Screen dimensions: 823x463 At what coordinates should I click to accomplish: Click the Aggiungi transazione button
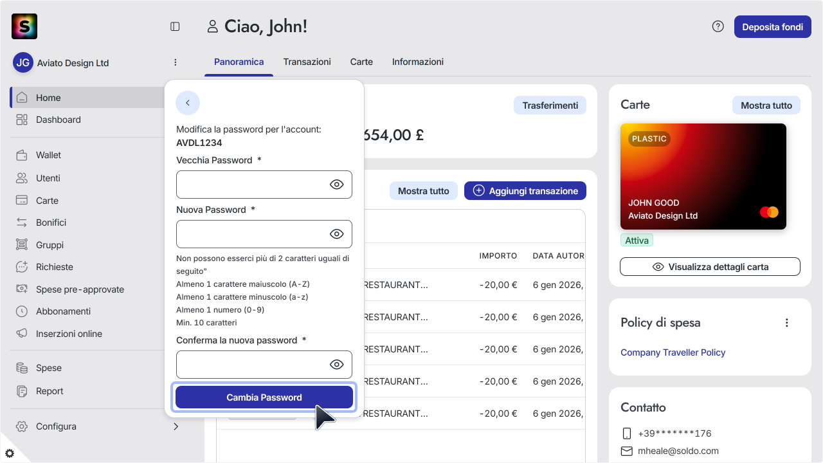(x=525, y=191)
